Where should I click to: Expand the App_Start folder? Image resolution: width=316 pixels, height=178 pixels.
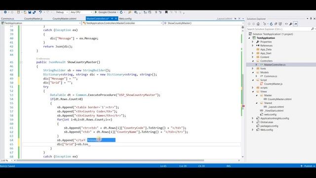[x=253, y=53]
